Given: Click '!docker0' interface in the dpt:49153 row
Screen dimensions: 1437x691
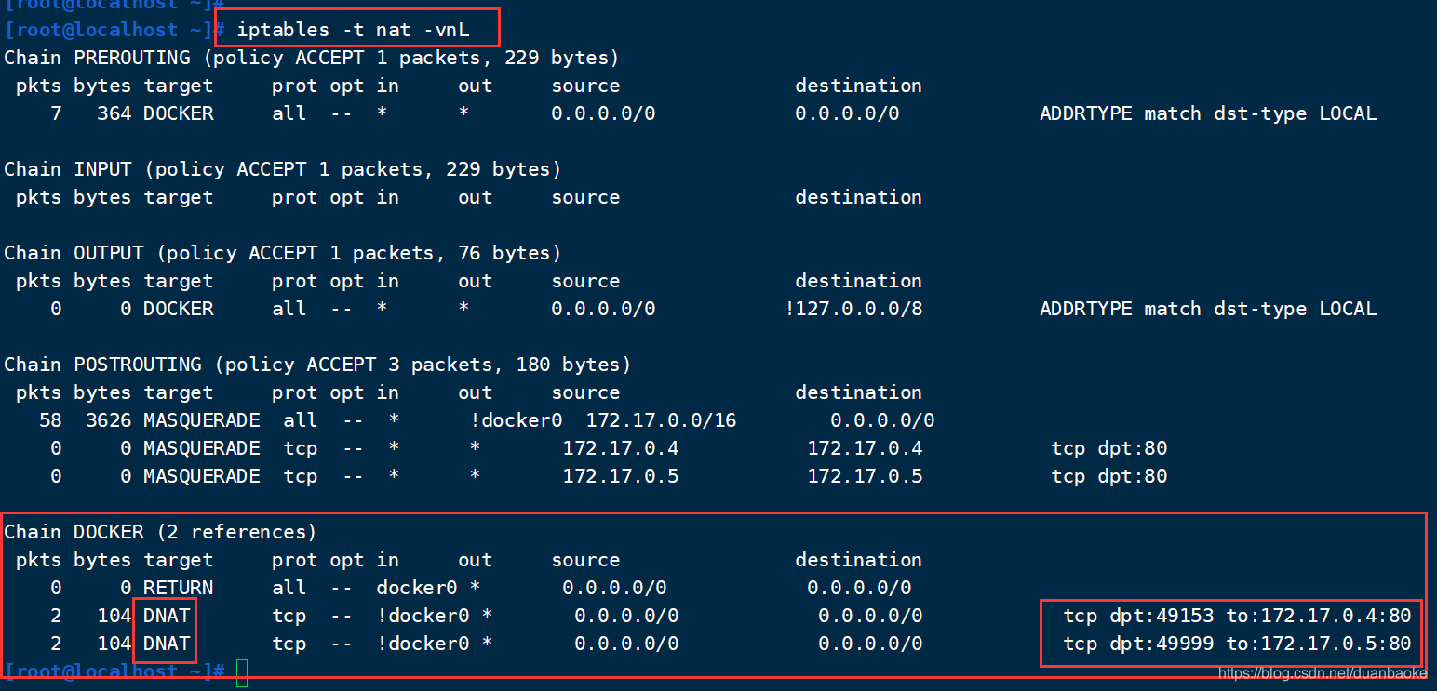Looking at the screenshot, I should click(423, 616).
